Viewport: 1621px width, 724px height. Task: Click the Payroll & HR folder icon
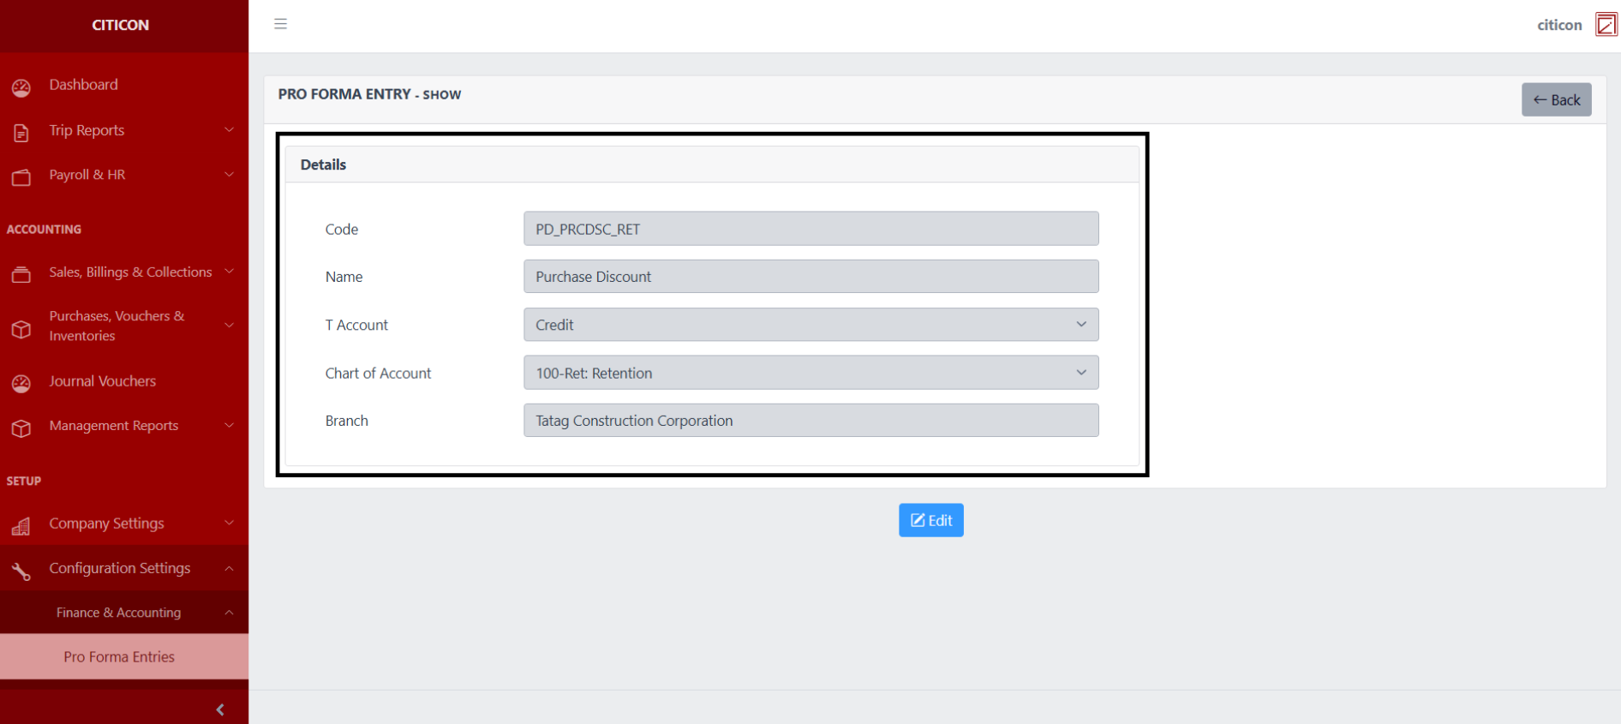[x=21, y=177]
